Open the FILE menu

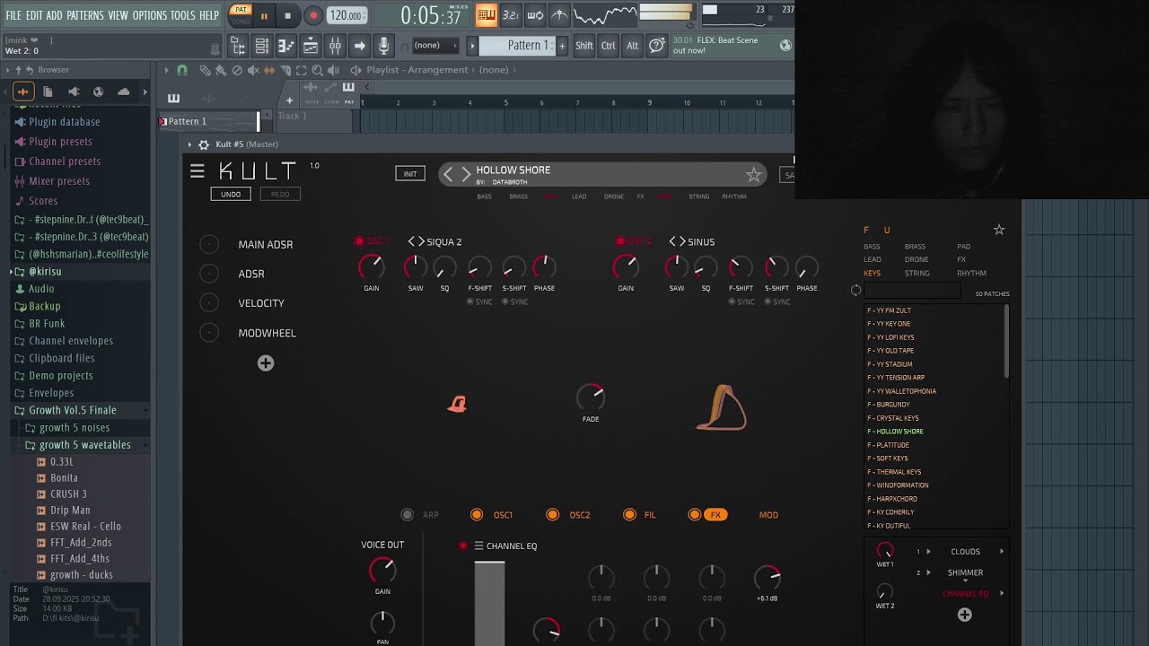pos(13,15)
